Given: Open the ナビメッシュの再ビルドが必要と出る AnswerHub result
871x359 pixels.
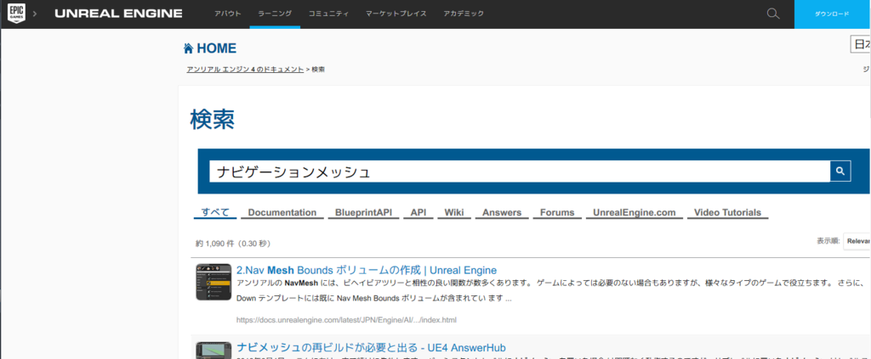Looking at the screenshot, I should (371, 347).
